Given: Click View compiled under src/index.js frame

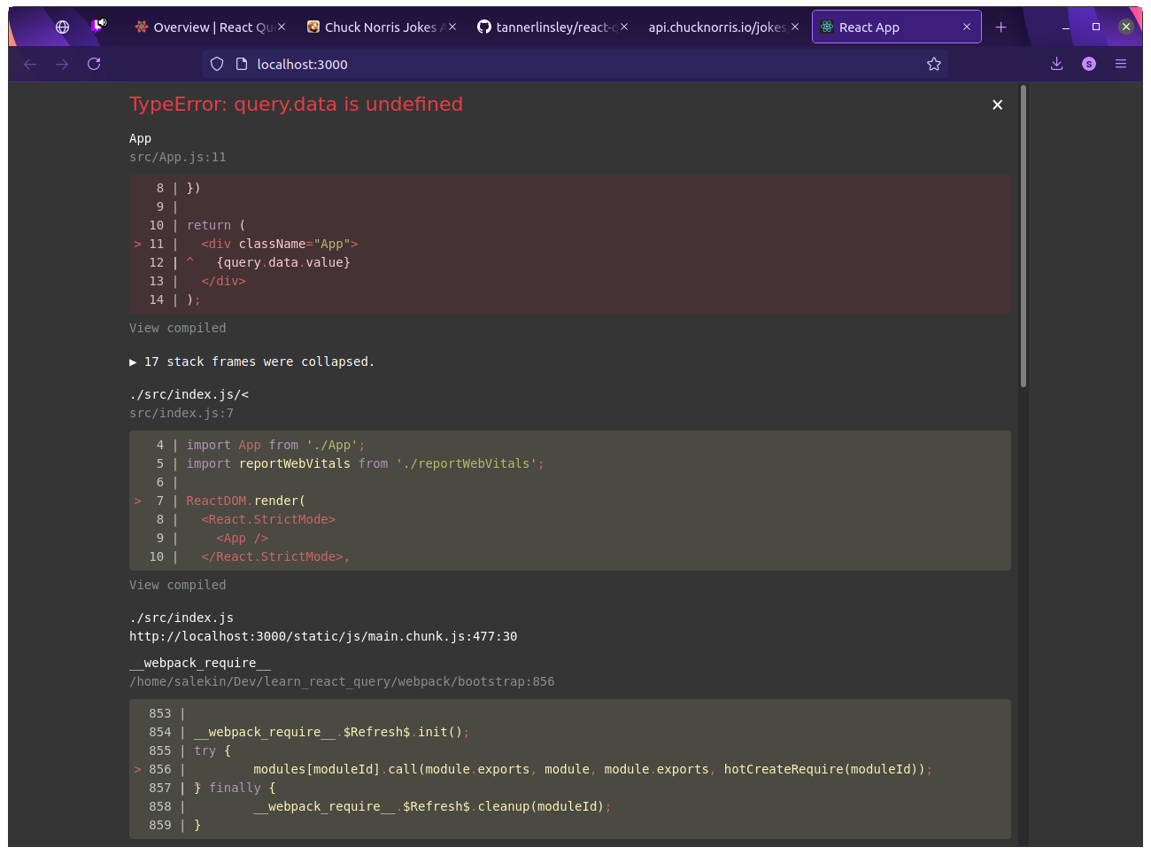Looking at the screenshot, I should [x=177, y=584].
